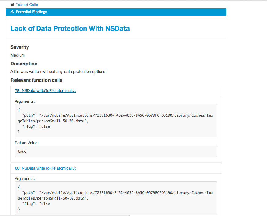The image size is (267, 216).
Task: Click the blue Potential Findings bar's empty area
Action: tap(138, 12)
